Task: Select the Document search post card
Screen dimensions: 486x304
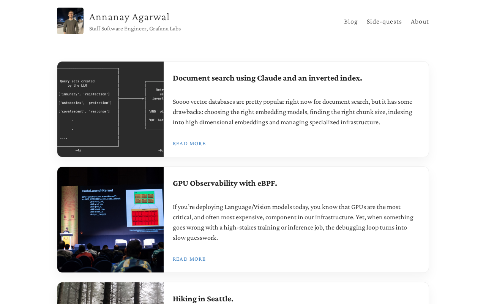Action: (243, 109)
